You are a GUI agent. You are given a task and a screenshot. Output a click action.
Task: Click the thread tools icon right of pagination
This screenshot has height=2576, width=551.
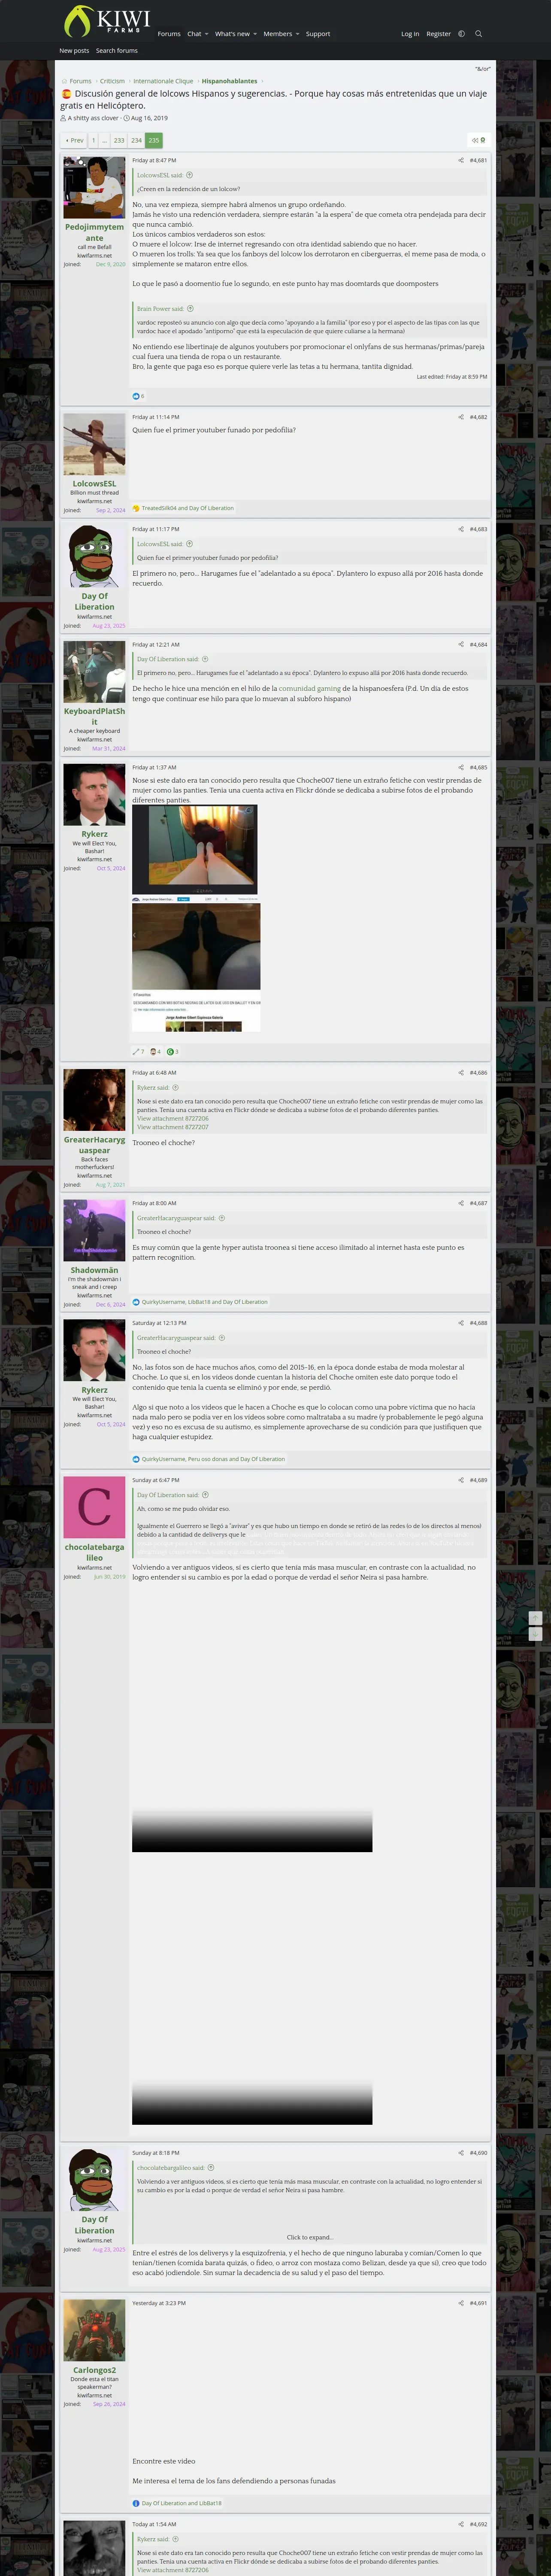(478, 141)
